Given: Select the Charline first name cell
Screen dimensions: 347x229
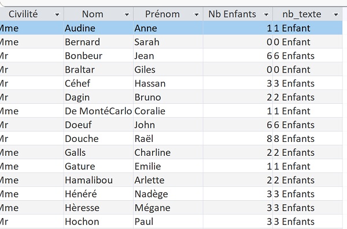Looking at the screenshot, I should coord(168,152).
